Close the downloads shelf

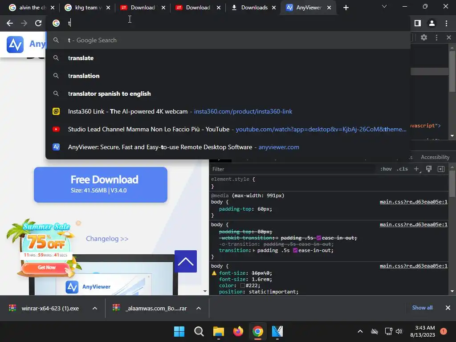[x=448, y=308]
